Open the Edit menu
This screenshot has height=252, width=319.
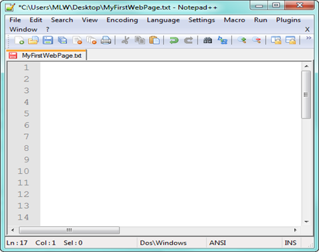pos(36,20)
